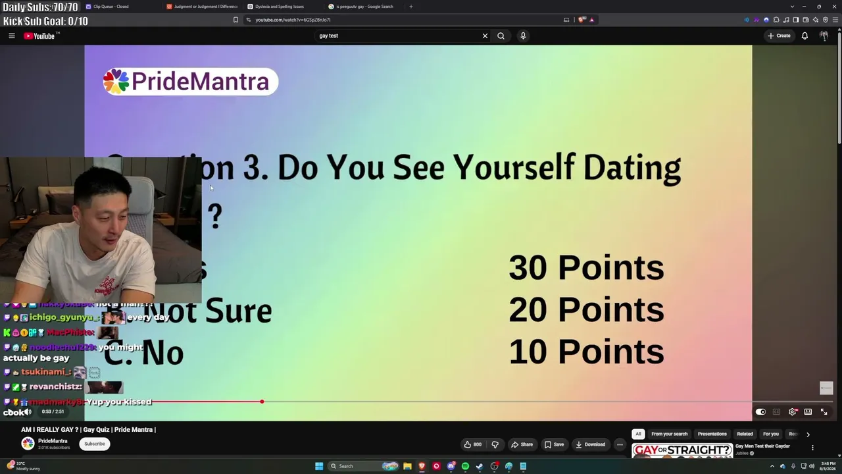Viewport: 842px width, 474px height.
Task: Save the video to a playlist
Action: (555, 444)
